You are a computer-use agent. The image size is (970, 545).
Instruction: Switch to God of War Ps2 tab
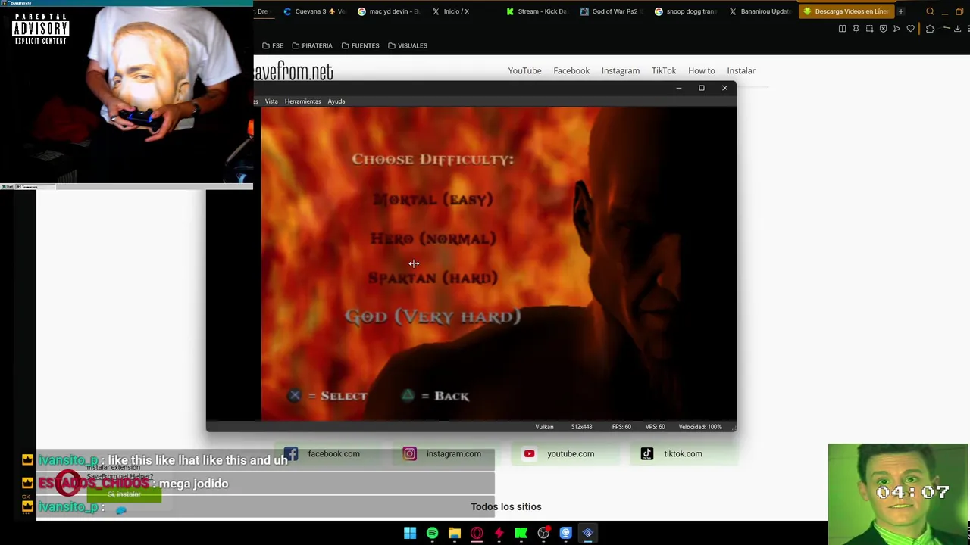coord(612,11)
